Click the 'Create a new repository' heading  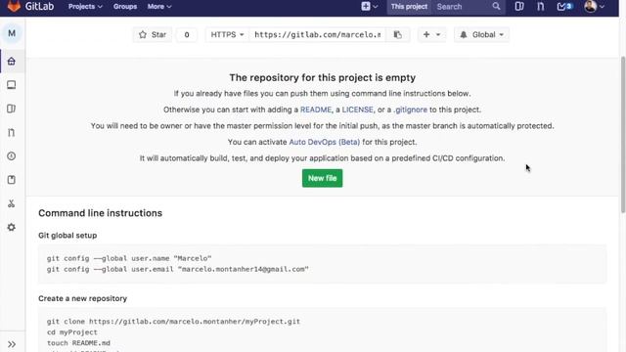pyautogui.click(x=82, y=298)
